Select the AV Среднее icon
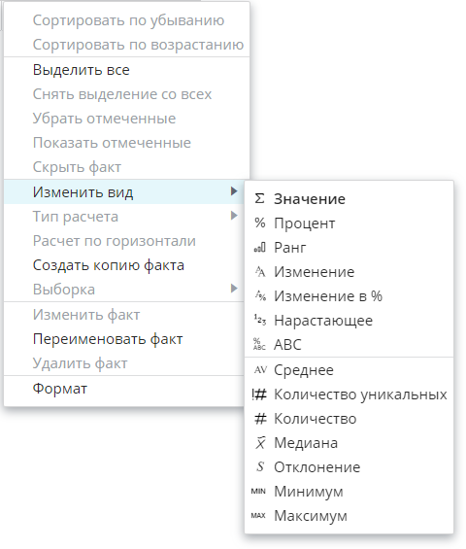 click(260, 370)
